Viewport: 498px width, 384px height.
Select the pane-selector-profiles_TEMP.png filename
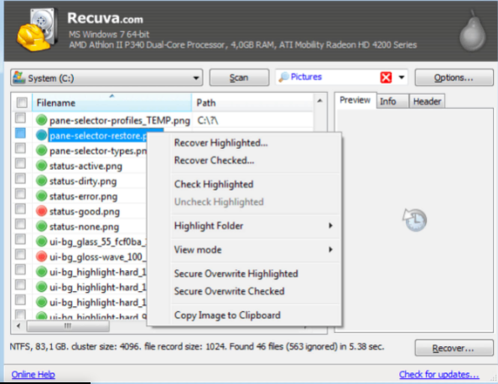[120, 120]
